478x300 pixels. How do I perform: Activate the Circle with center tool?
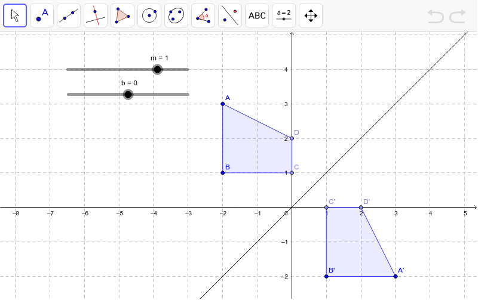[149, 16]
